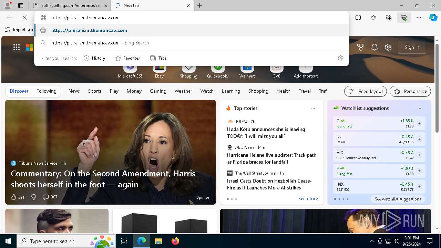Switch to the Discover feed tab
Screen dimensions: 441x248
coord(19,91)
